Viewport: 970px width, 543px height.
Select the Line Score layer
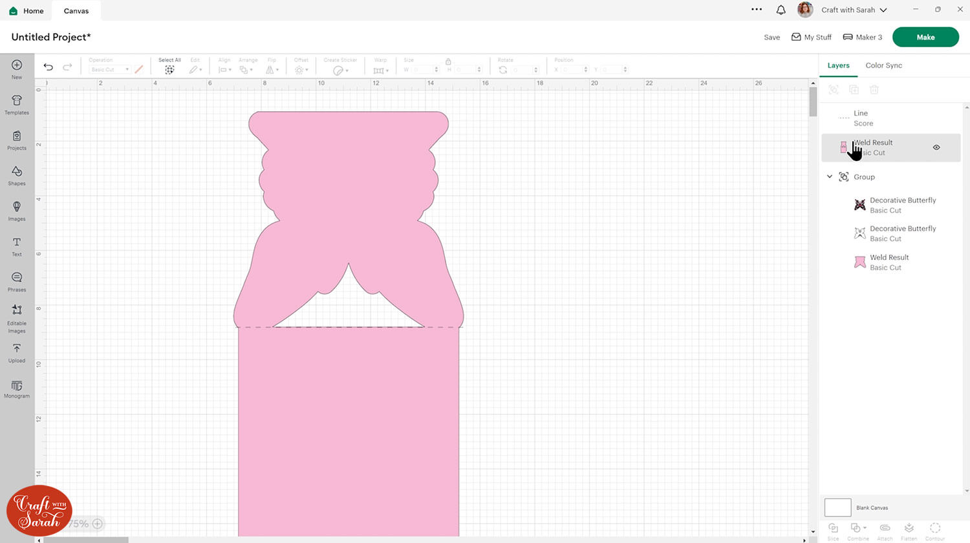890,118
